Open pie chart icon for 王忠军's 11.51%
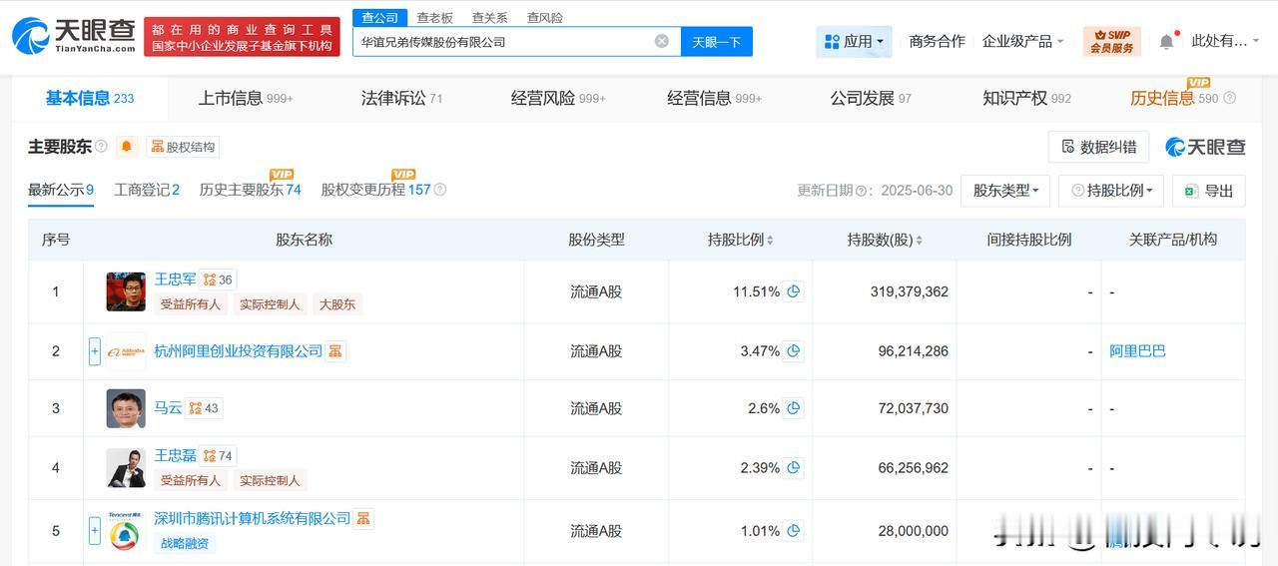The width and height of the screenshot is (1278, 566). (x=794, y=291)
